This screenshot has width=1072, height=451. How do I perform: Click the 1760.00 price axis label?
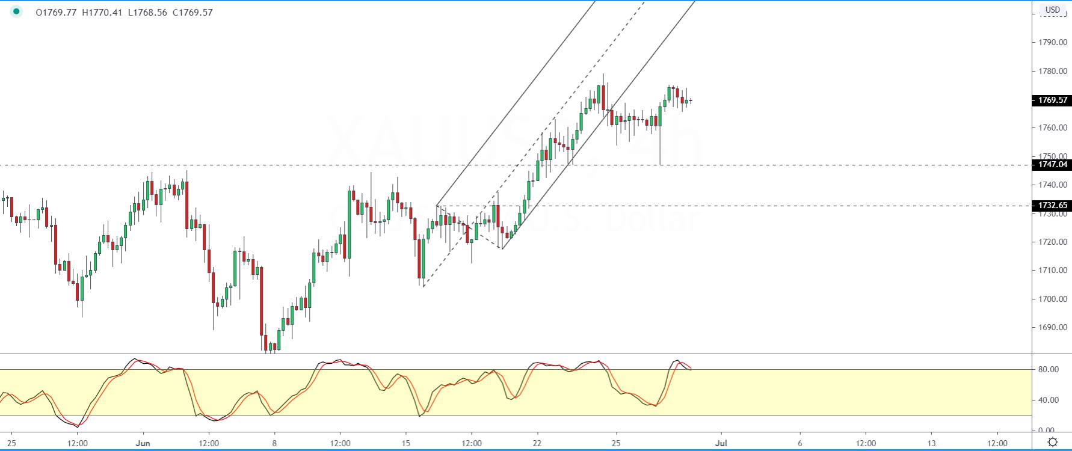1053,127
